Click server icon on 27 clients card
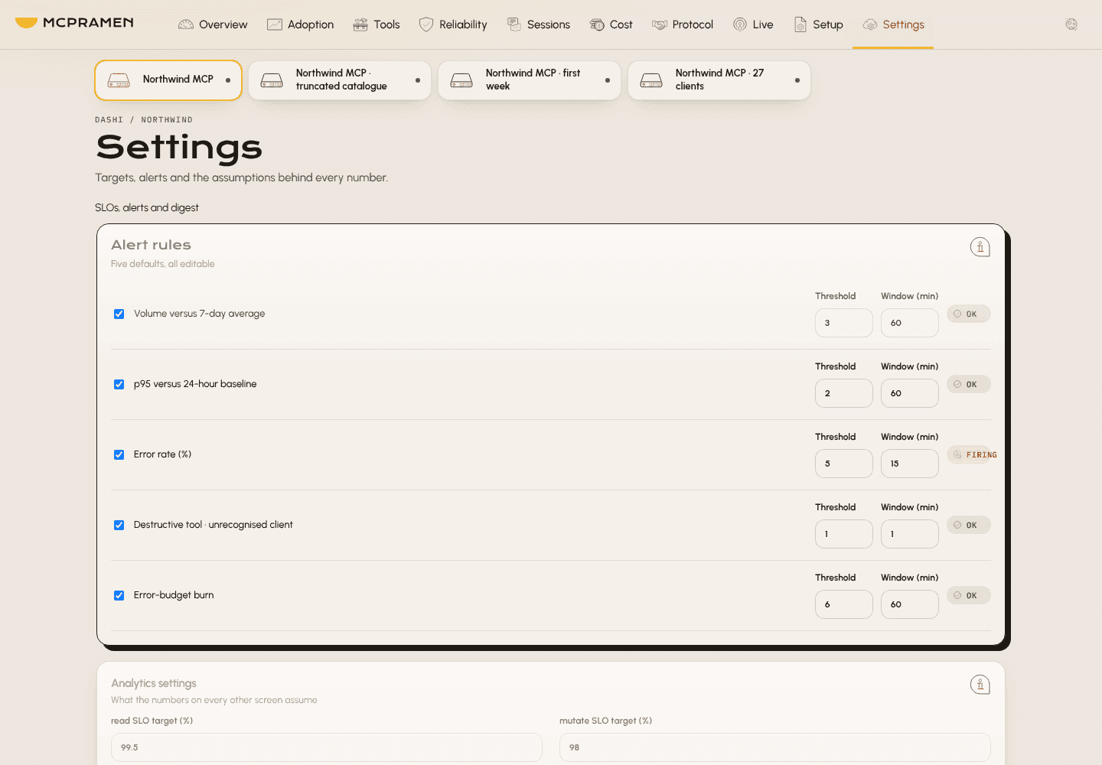 tap(651, 80)
